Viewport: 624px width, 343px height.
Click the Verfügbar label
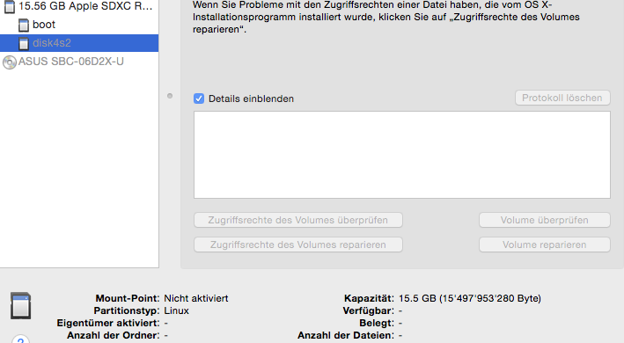(368, 310)
